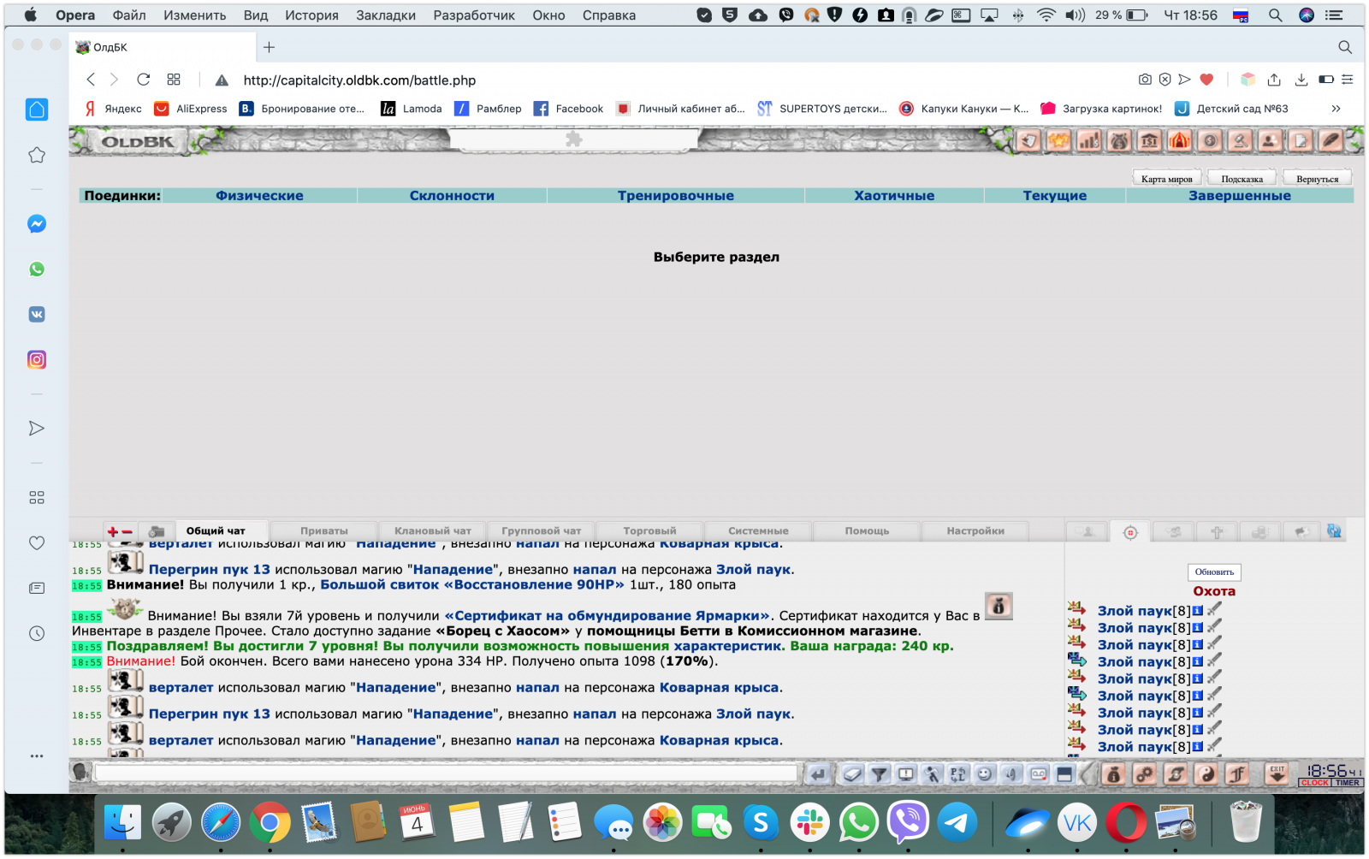The height and width of the screenshot is (859, 1369).
Task: Click the smiley face emoticon button
Action: pos(985,774)
